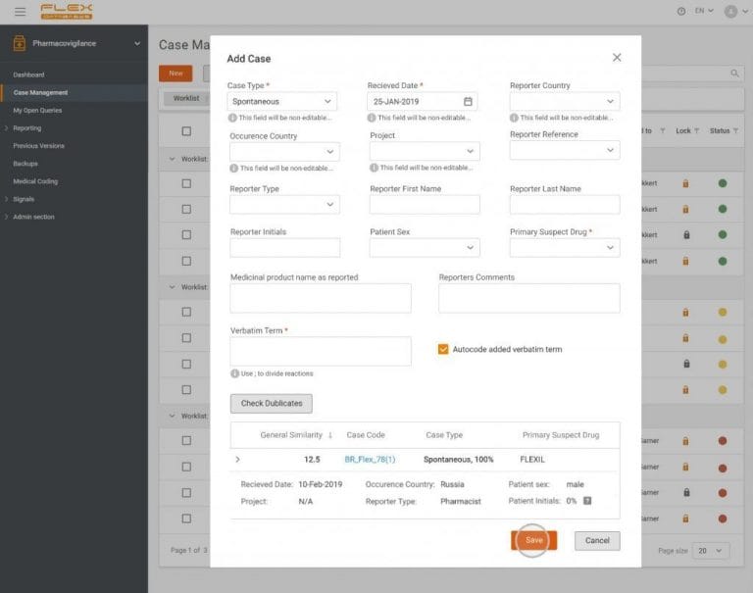Uncheck Autocode added verbatim term

[x=443, y=349]
